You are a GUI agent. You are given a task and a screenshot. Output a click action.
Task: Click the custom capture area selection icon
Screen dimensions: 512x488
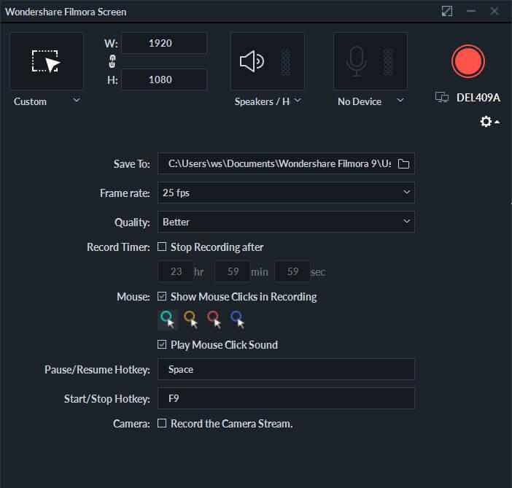coord(47,61)
